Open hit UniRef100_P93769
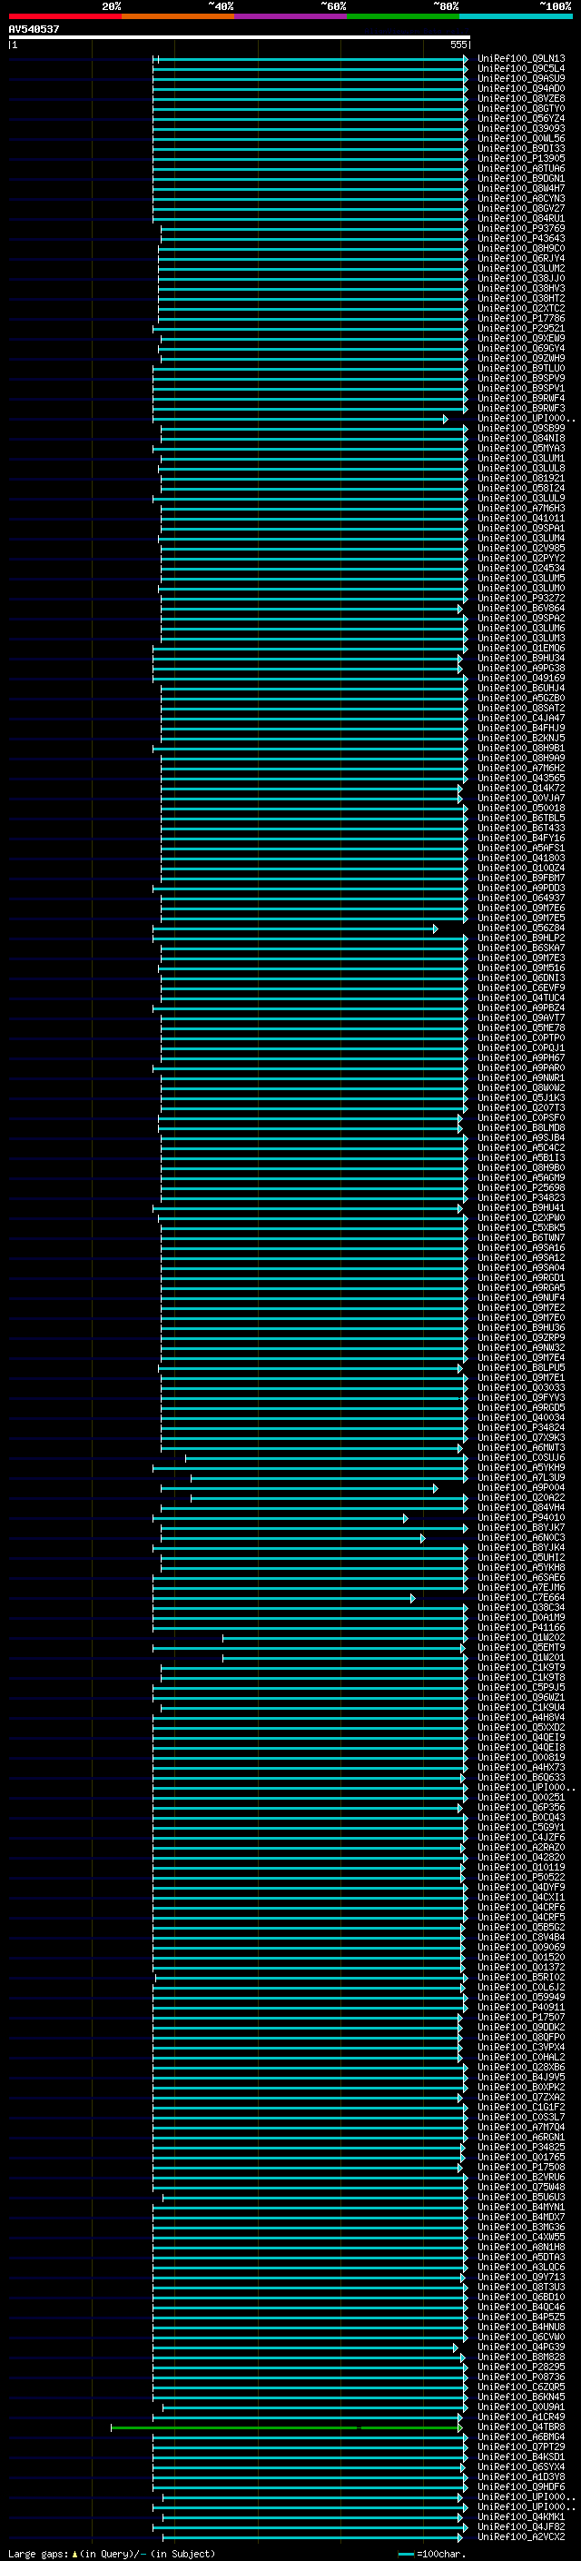Viewport: 581px width, 2561px height. [x=521, y=229]
